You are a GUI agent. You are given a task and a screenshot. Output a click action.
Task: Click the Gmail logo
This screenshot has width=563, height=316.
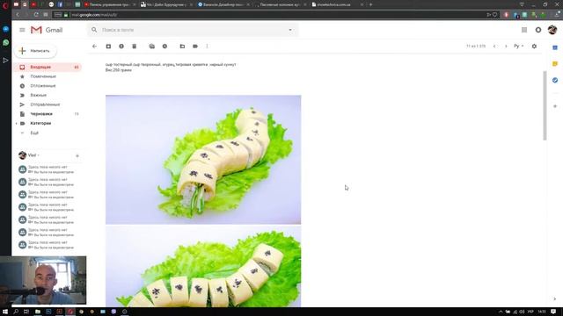coord(47,30)
